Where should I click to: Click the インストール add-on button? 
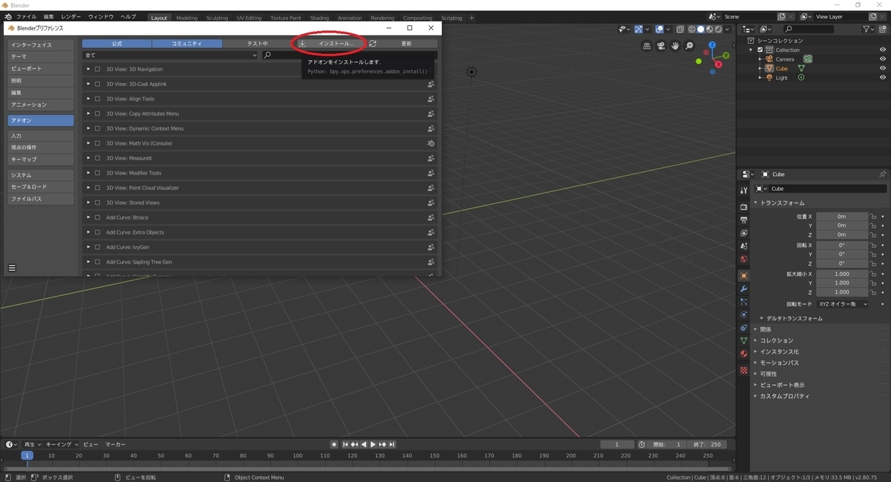point(331,44)
